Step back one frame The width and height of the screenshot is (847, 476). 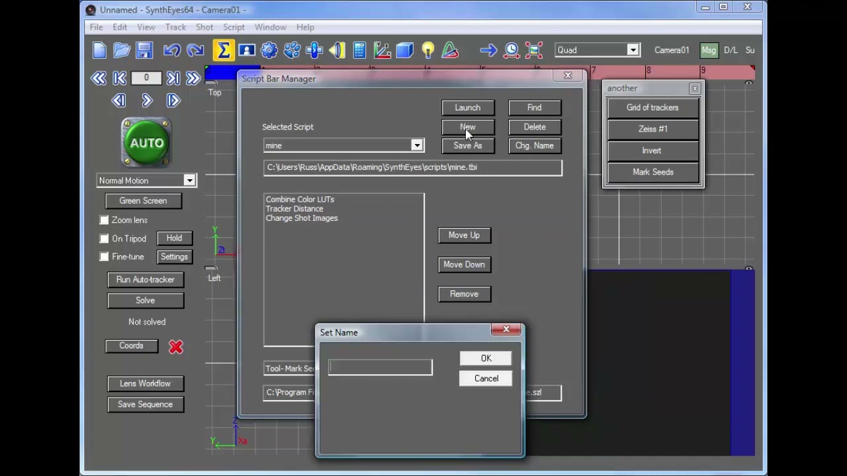pos(119,100)
